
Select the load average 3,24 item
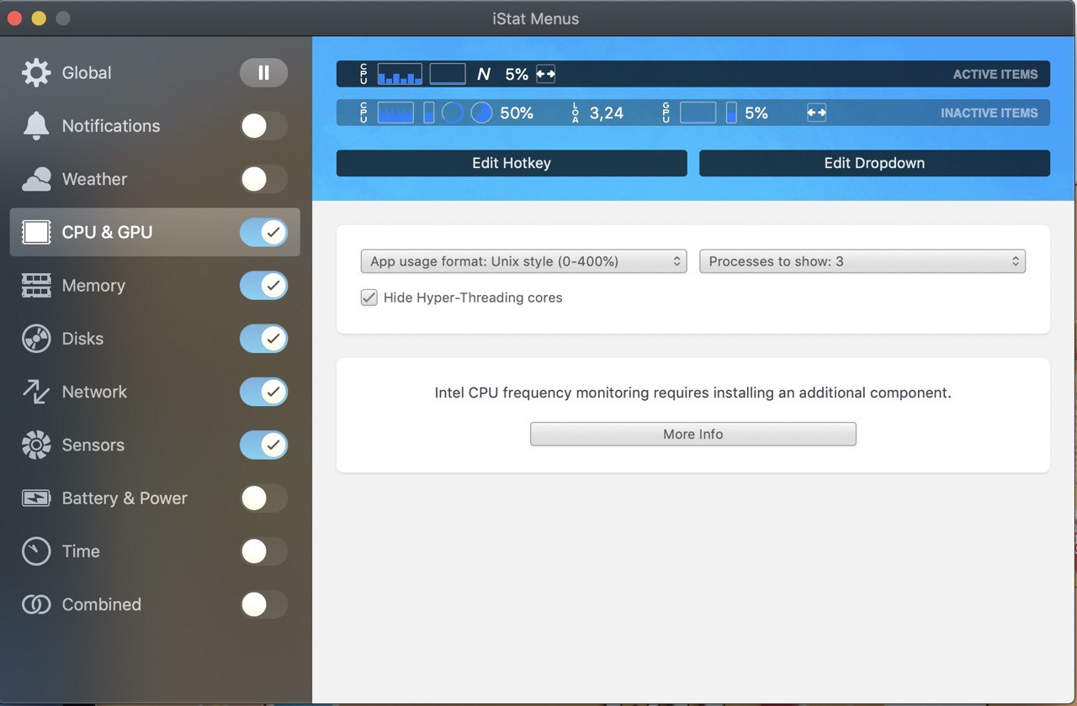(x=607, y=113)
